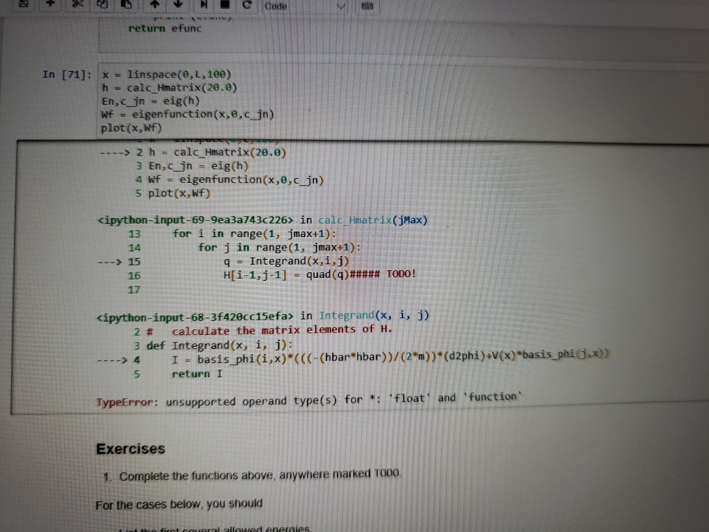Run cell with skip-forward icon
The width and height of the screenshot is (709, 532).
tap(203, 4)
